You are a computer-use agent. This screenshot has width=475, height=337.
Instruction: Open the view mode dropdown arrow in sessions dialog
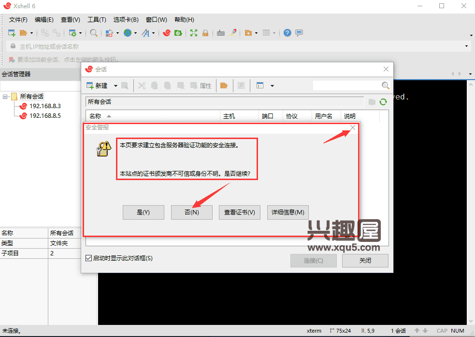click(272, 85)
